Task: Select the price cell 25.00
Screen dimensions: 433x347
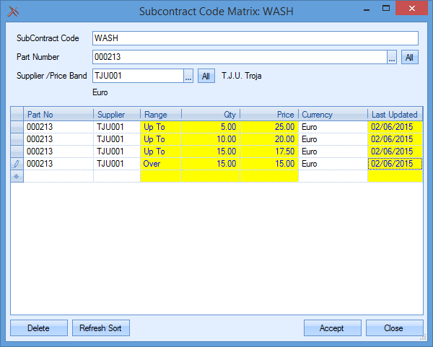Action: coord(268,127)
